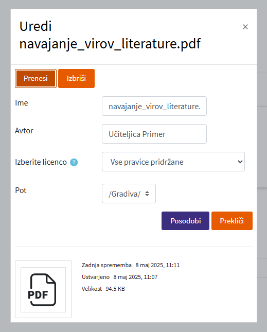Click the Pot label

(x=21, y=190)
